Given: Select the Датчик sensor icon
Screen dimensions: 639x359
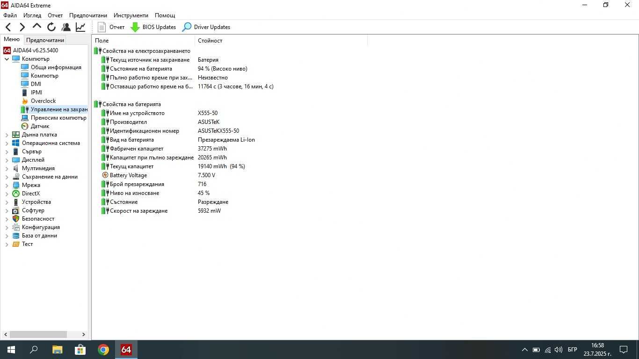Looking at the screenshot, I should pos(25,126).
